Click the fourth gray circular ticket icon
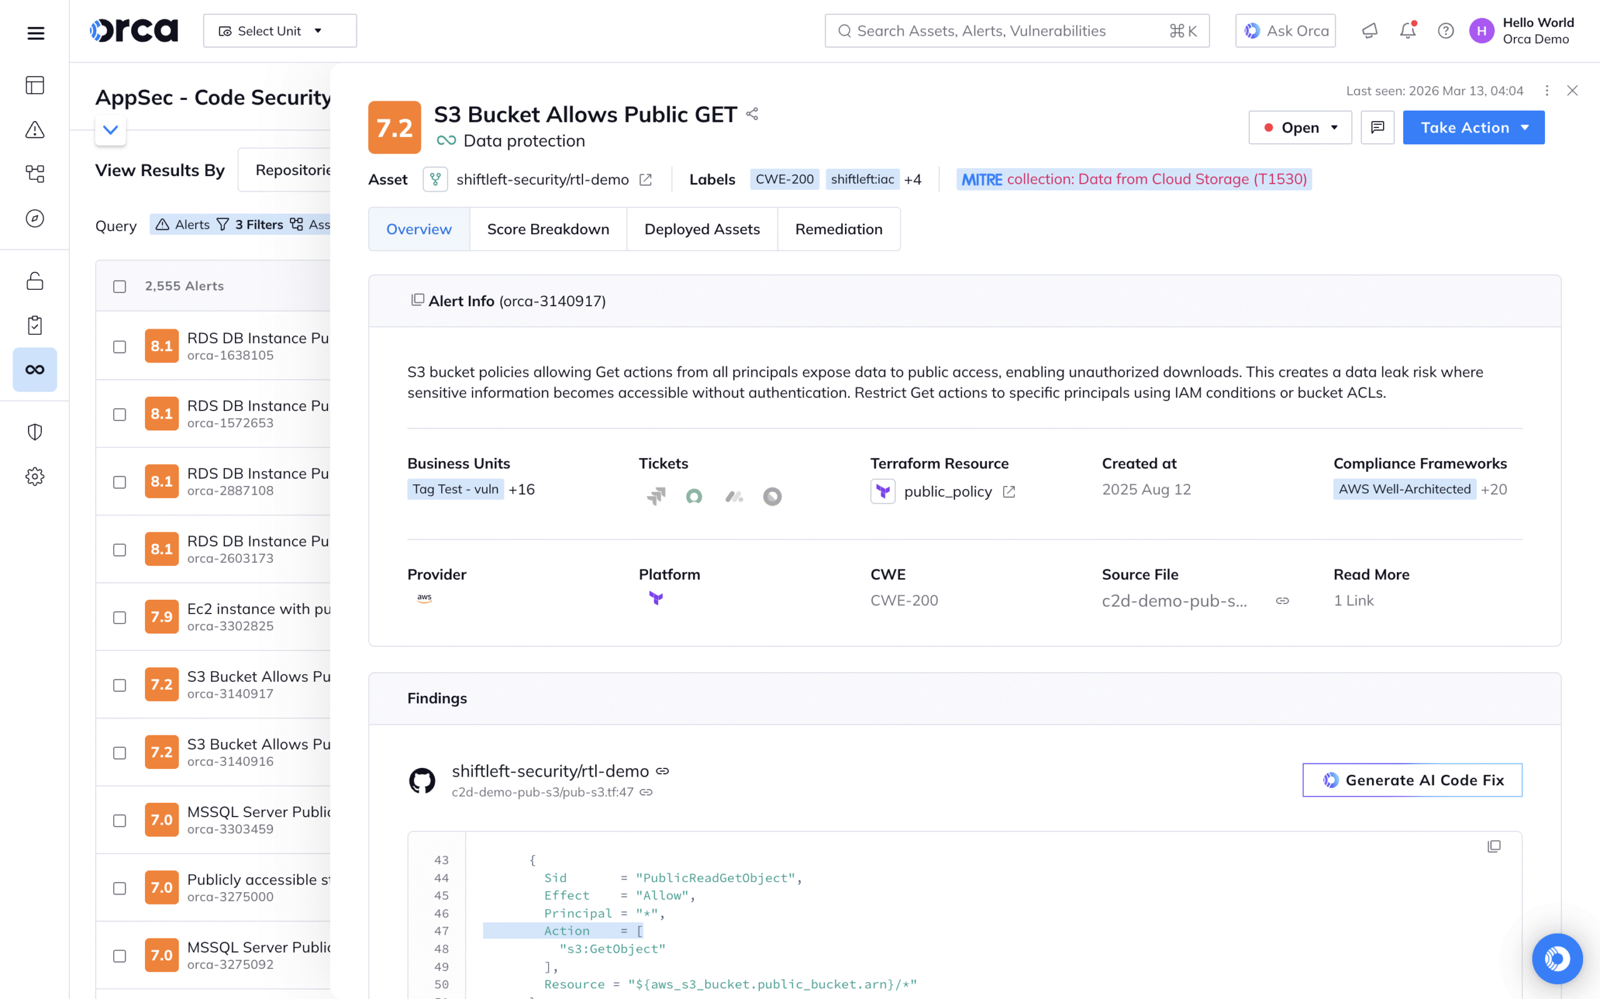 pos(772,495)
